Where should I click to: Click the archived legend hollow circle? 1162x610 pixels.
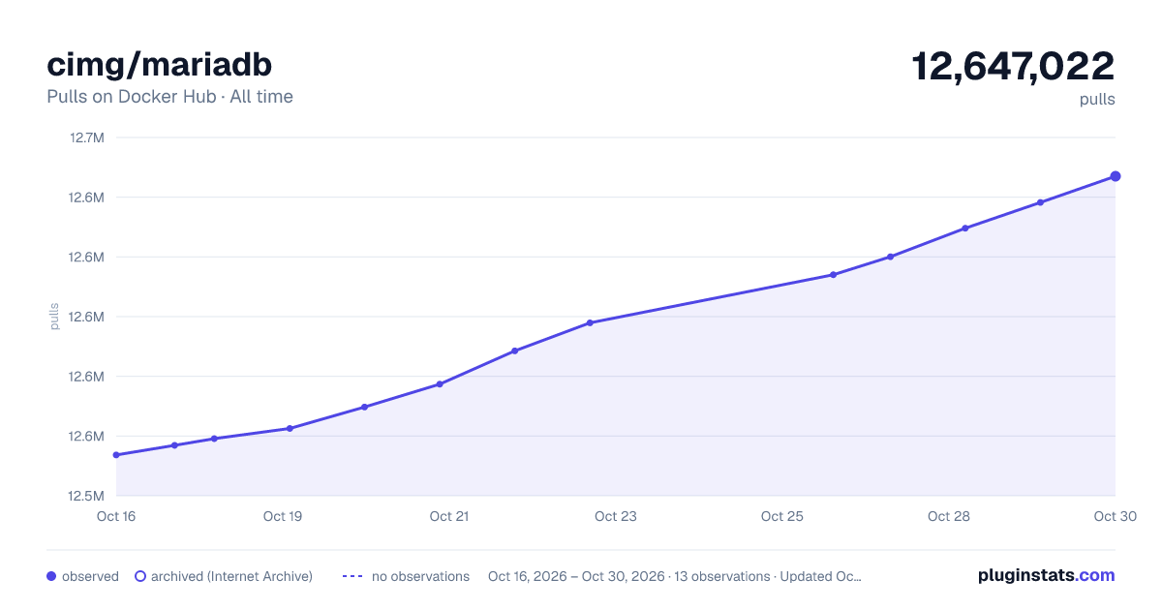pos(140,576)
